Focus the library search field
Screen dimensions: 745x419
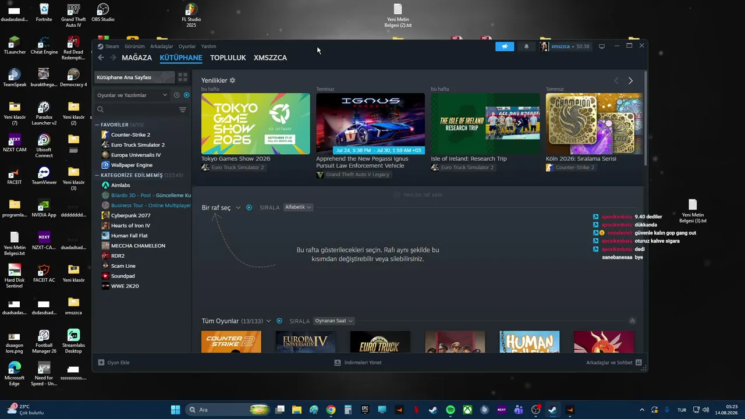[136, 109]
